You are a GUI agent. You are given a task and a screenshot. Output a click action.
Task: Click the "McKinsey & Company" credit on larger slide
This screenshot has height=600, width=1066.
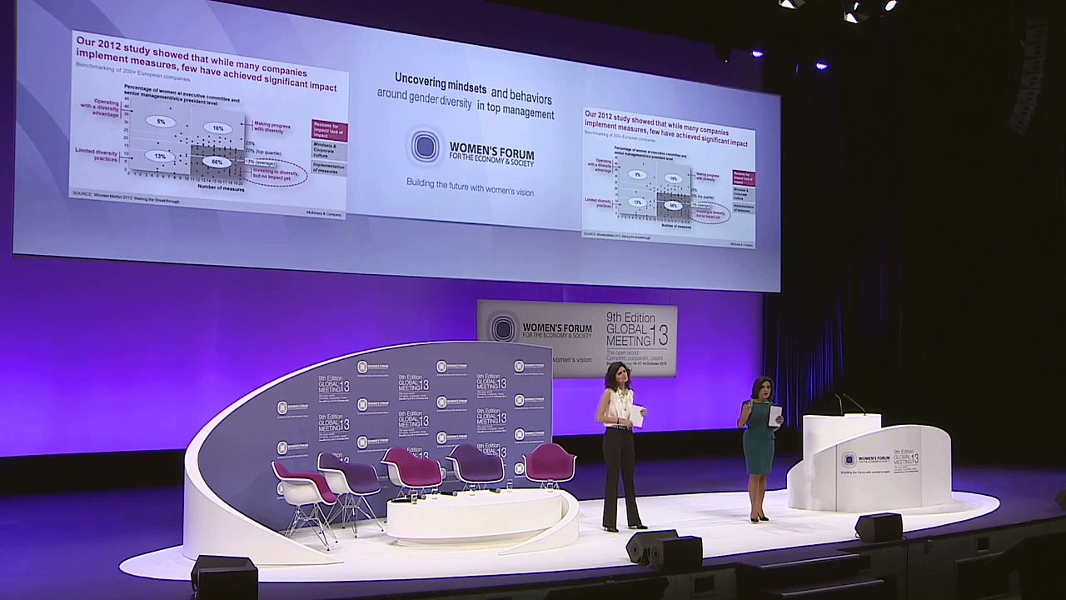(323, 213)
